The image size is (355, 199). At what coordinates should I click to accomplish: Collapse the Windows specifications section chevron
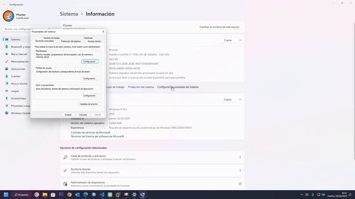tap(240, 99)
